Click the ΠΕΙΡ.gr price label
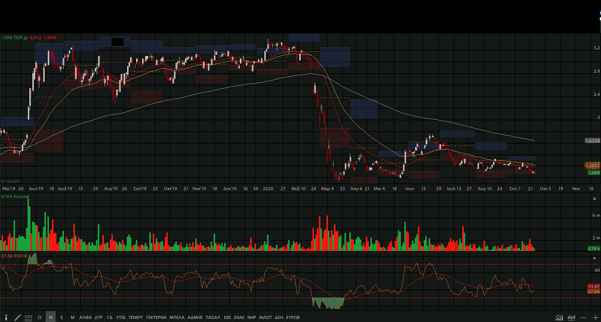Viewport: 601px width, 322px height. click(x=29, y=38)
